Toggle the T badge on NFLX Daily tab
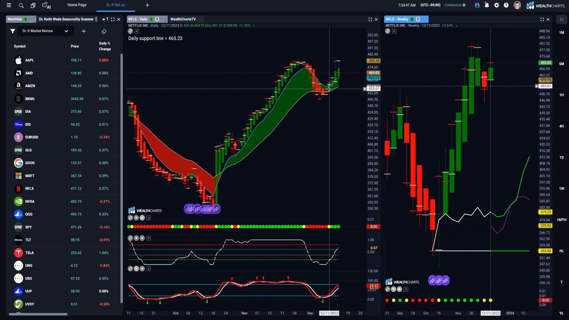 coord(157,19)
